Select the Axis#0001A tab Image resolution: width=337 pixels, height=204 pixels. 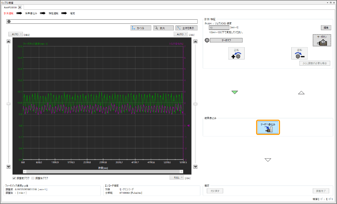click(x=10, y=7)
